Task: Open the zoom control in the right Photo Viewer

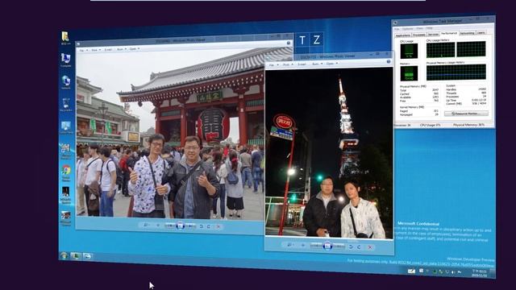Action: pyautogui.click(x=290, y=245)
